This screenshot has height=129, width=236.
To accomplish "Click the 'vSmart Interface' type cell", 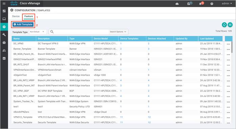I will click(x=78, y=70).
